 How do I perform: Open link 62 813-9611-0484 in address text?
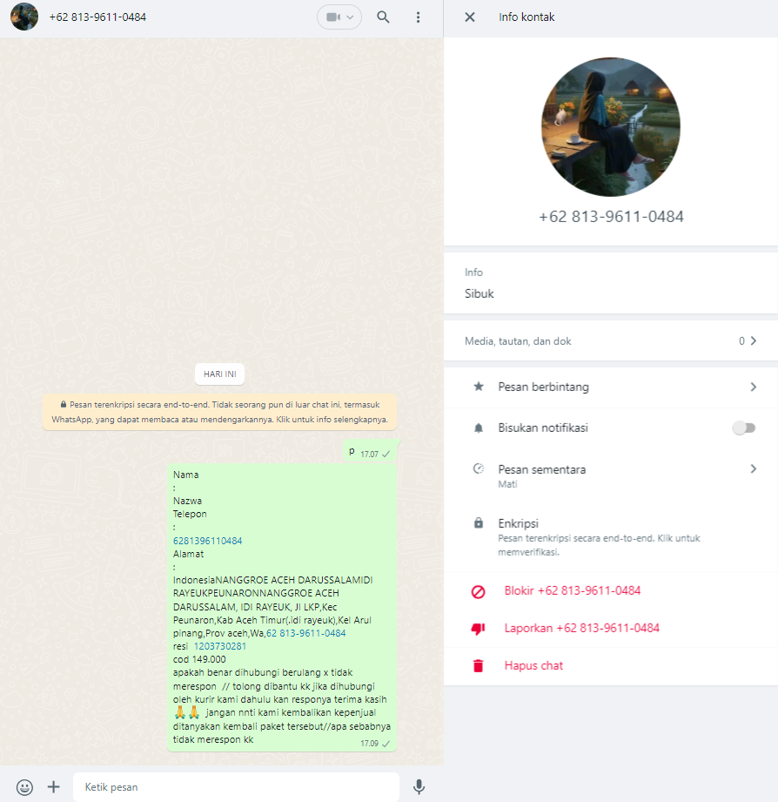(305, 633)
